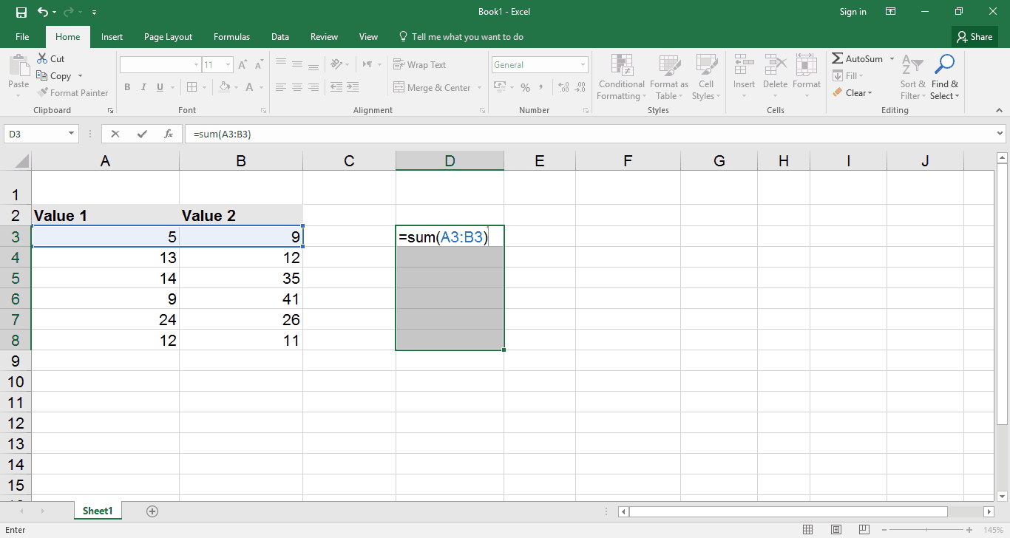Click the Save icon in title bar
Viewport: 1010px width, 538px height.
tap(21, 12)
